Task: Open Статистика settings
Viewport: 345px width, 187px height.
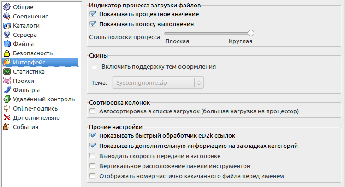Action: click(x=29, y=72)
